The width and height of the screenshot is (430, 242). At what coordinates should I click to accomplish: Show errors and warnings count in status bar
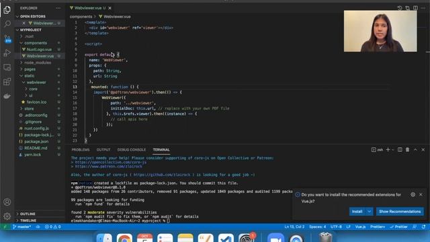click(x=52, y=227)
